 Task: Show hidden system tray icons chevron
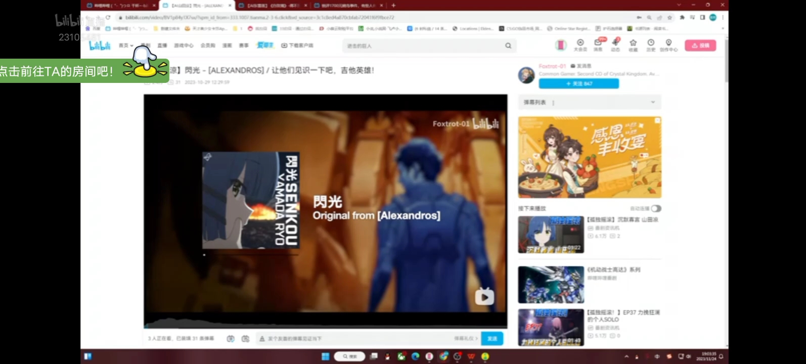(626, 356)
